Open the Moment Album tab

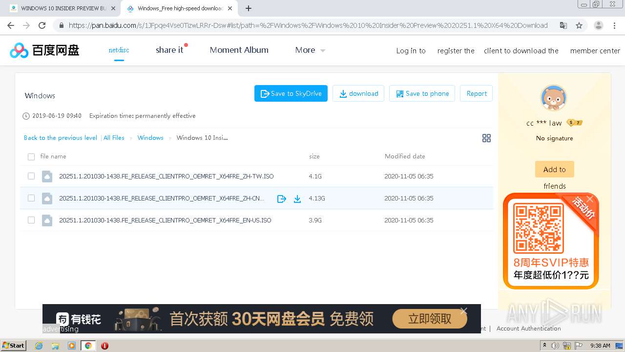tap(239, 50)
